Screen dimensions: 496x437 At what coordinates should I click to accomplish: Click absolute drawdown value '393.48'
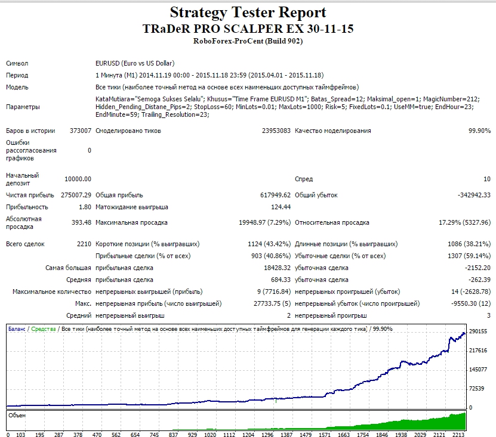[81, 223]
